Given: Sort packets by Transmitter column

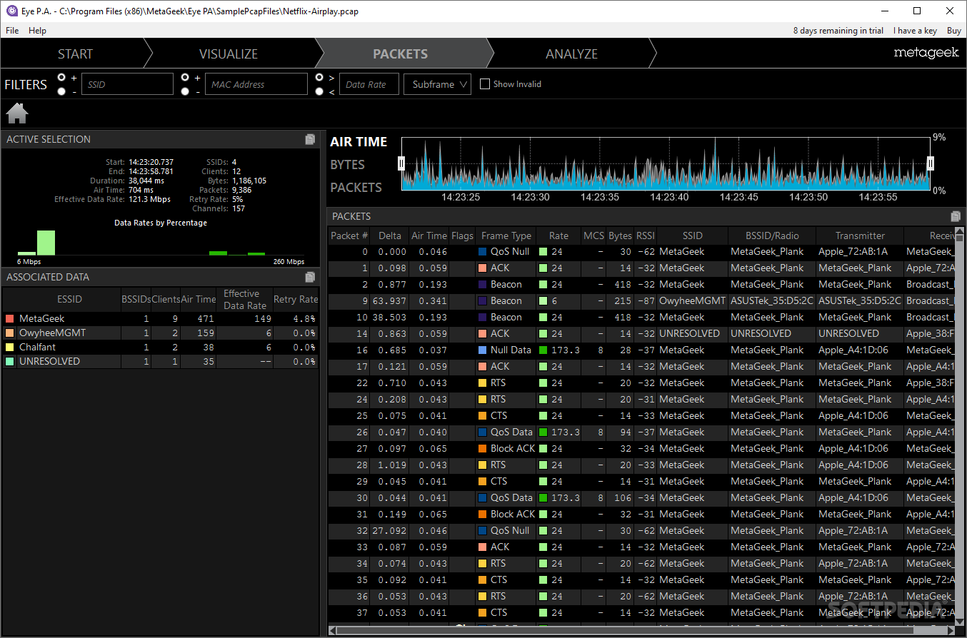Looking at the screenshot, I should [860, 236].
